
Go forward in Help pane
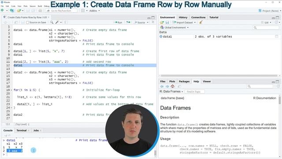click(167, 87)
